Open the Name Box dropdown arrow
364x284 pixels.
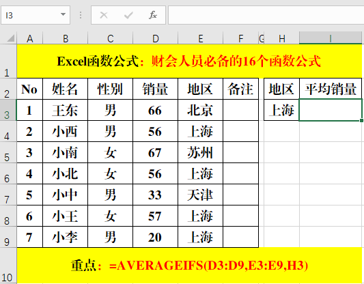tap(63, 14)
